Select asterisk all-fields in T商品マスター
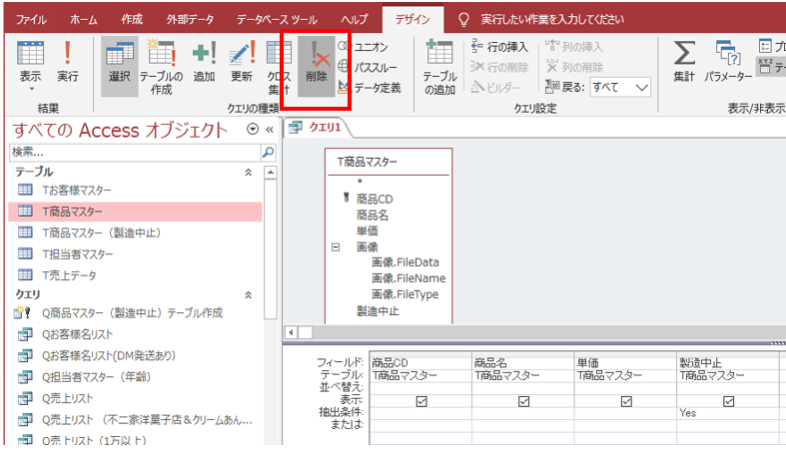The image size is (786, 451). pyautogui.click(x=360, y=182)
